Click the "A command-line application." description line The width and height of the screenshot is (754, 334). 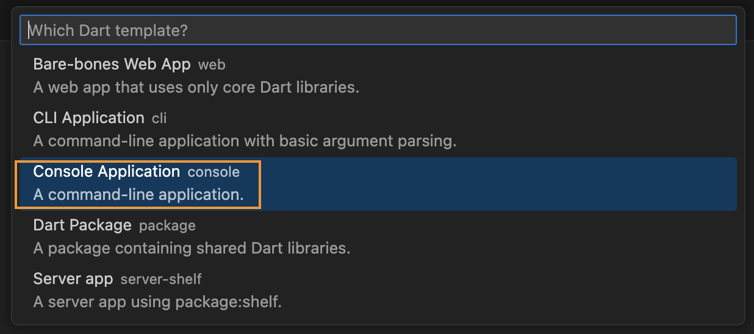coord(138,195)
